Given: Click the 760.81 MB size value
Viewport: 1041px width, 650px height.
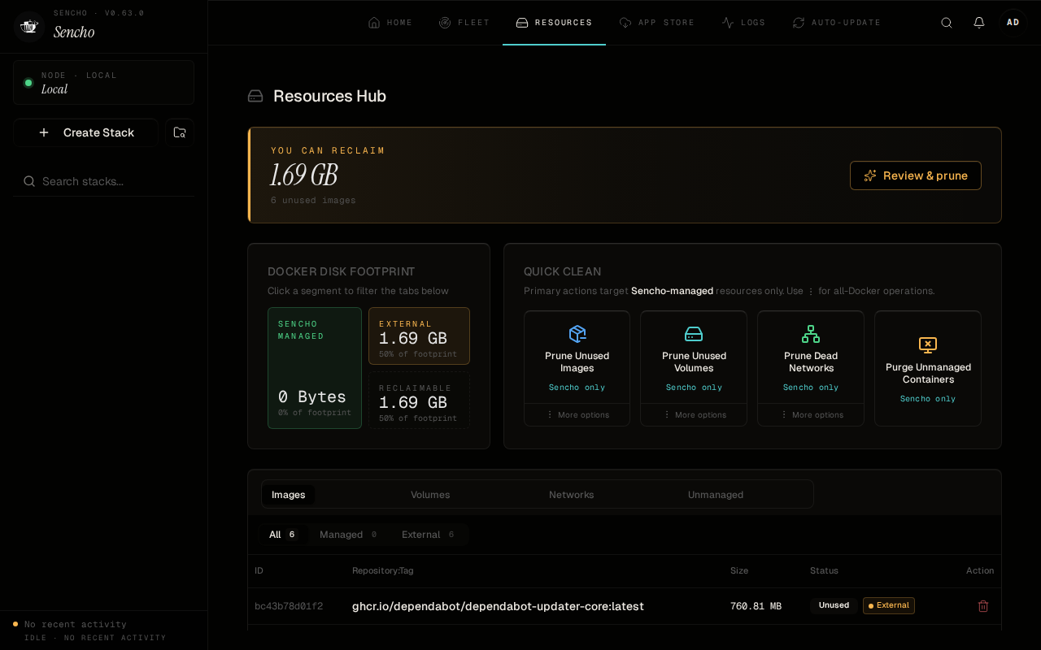Looking at the screenshot, I should pyautogui.click(x=756, y=606).
